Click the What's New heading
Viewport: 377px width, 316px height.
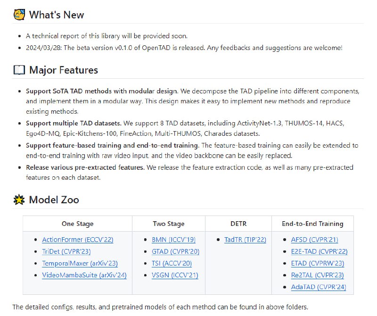click(57, 15)
